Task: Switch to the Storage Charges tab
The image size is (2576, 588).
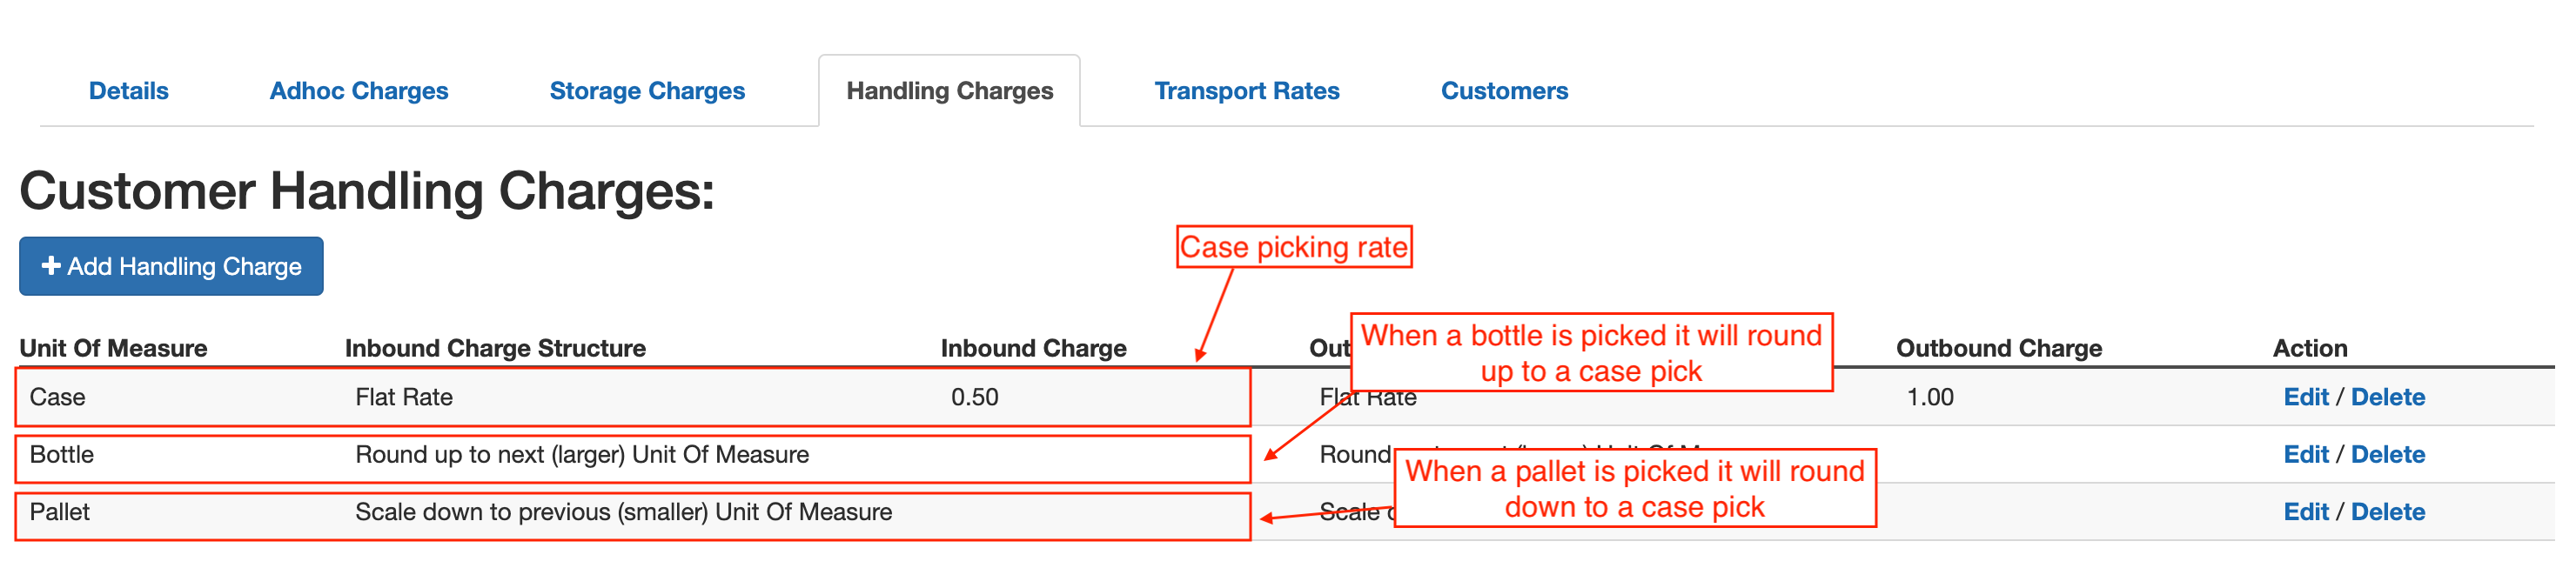Action: pos(647,90)
